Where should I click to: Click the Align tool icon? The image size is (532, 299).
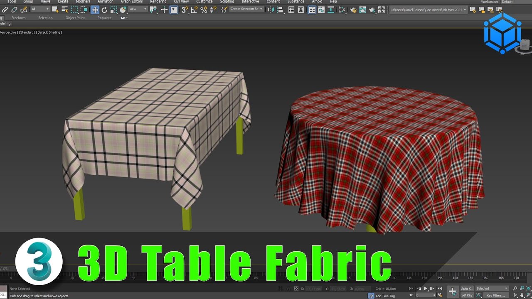click(280, 10)
